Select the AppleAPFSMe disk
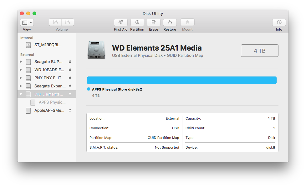This screenshot has width=306, height=187. pyautogui.click(x=47, y=111)
